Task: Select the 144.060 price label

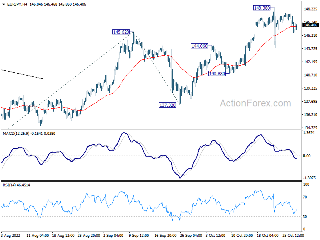Action: 199,46
